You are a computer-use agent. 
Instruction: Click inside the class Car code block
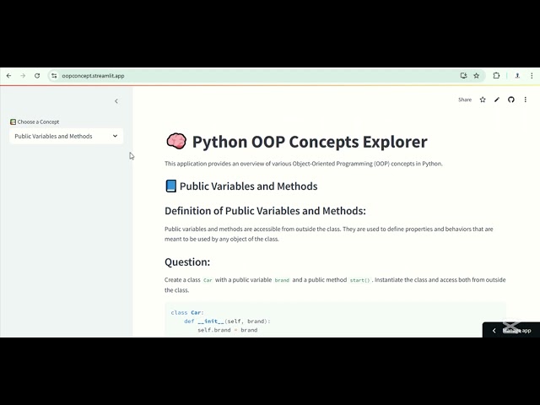335,321
